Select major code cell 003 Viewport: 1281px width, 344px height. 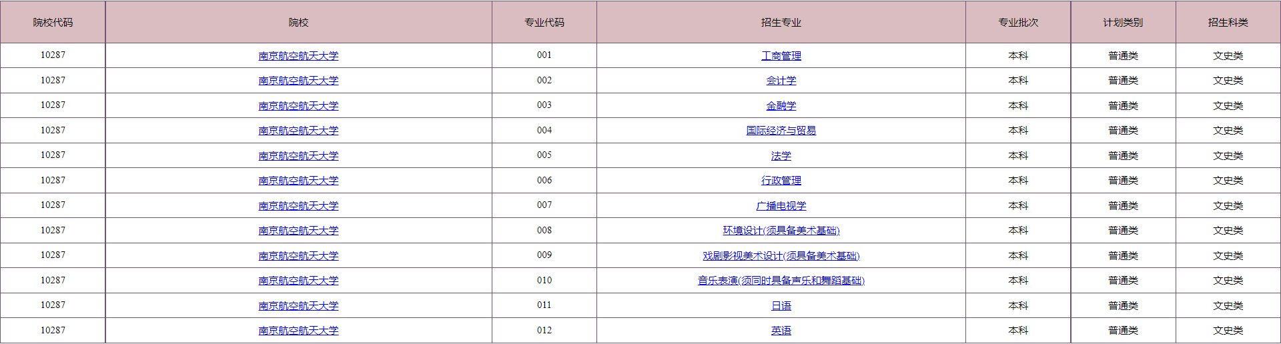(x=544, y=105)
